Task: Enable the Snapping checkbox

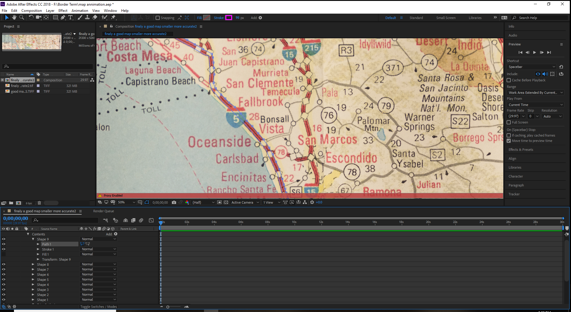Action: pyautogui.click(x=158, y=18)
